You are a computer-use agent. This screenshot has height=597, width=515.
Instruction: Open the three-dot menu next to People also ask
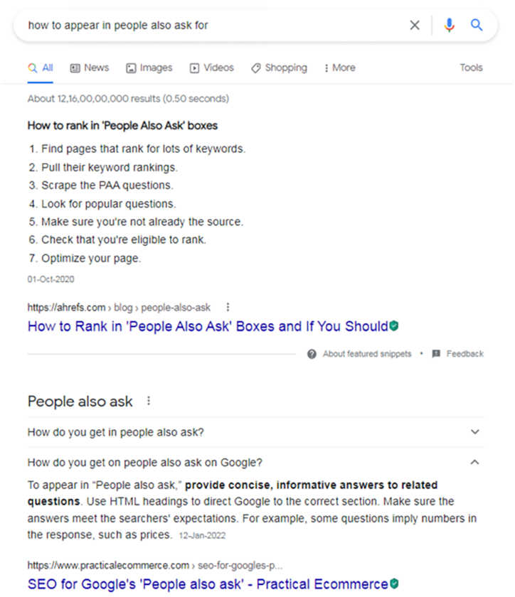(x=148, y=400)
